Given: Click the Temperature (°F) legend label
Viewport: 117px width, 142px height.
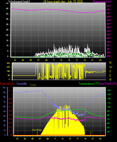Looking at the screenshot, I should (x=89, y=84).
